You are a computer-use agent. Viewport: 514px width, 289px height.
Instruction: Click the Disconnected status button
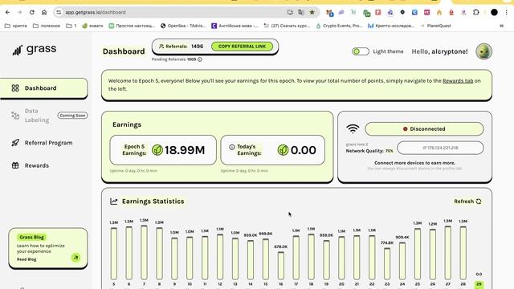pos(424,128)
